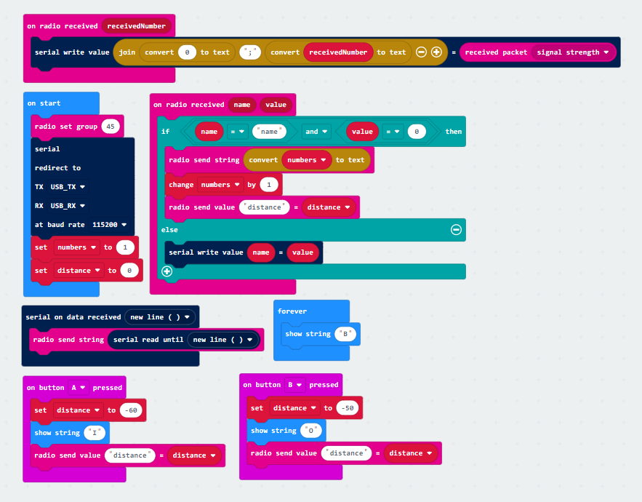642x502 pixels.
Task: Remove join item with minus icon
Action: (421, 52)
